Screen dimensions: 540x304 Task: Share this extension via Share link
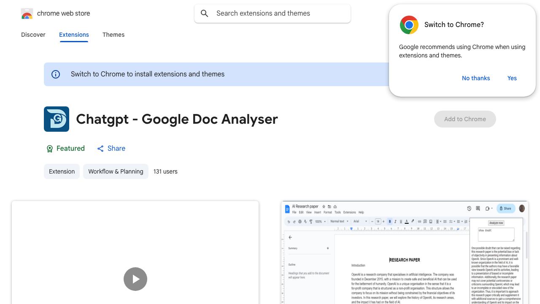click(111, 149)
